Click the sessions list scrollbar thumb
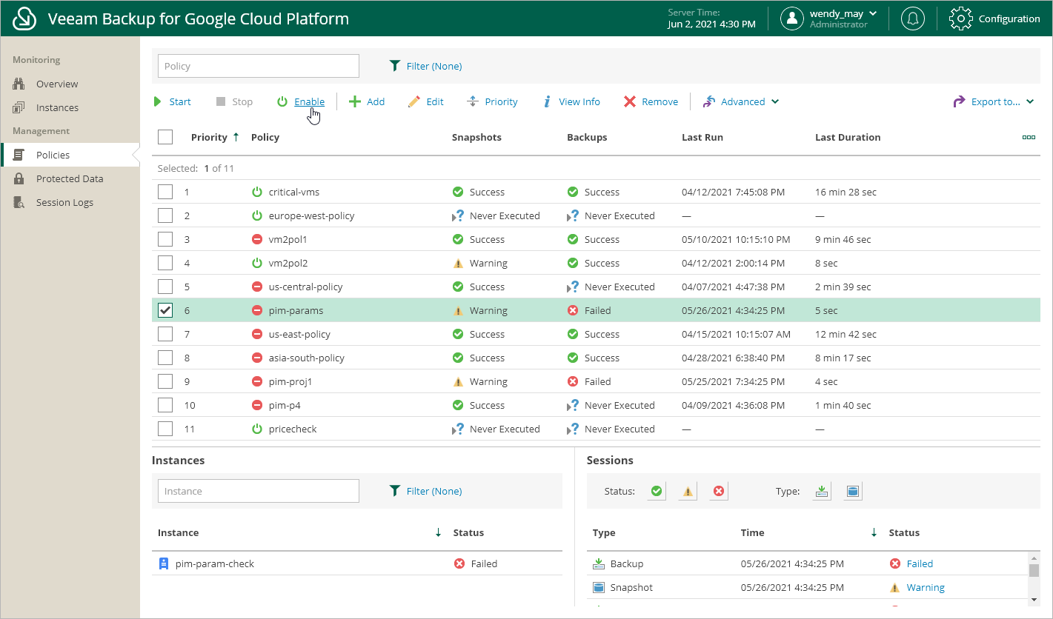 tap(1034, 570)
